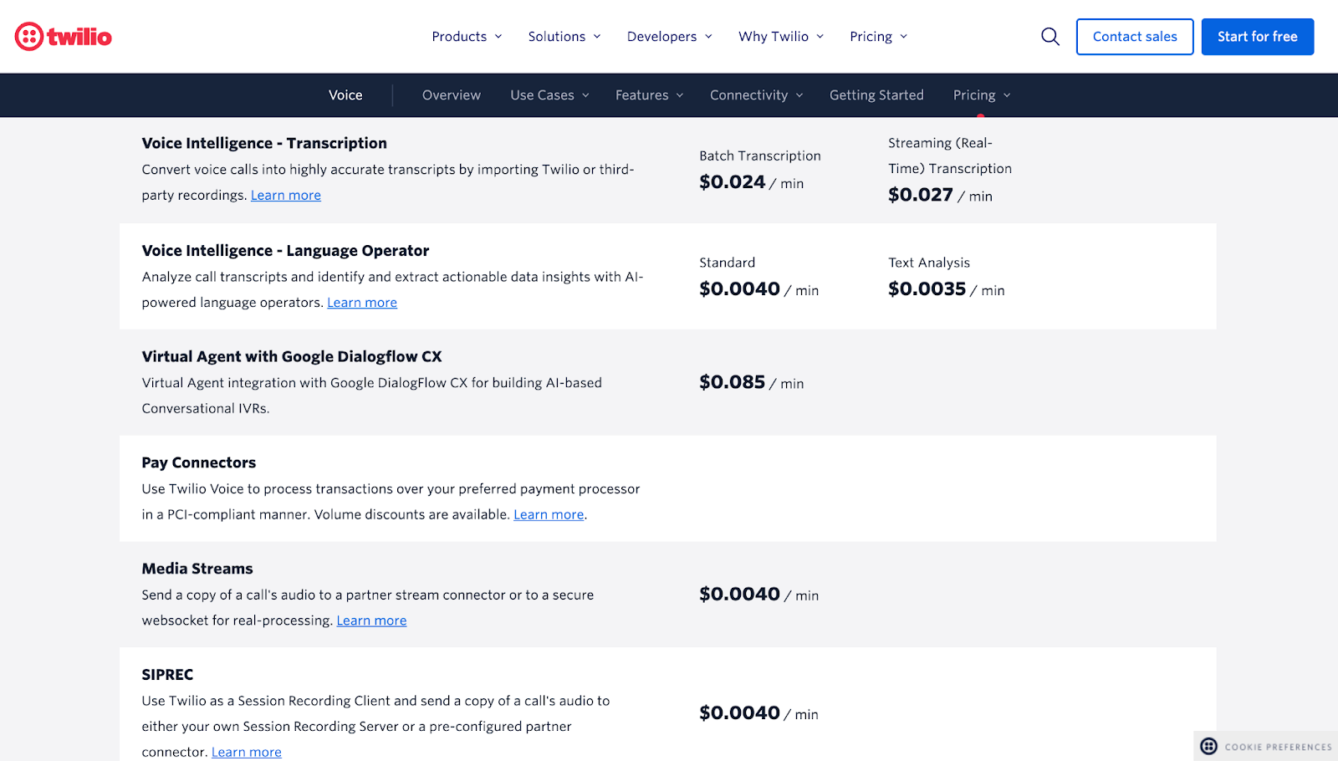Screen dimensions: 1338x761
Task: Open the cookie preferences icon
Action: click(1209, 746)
